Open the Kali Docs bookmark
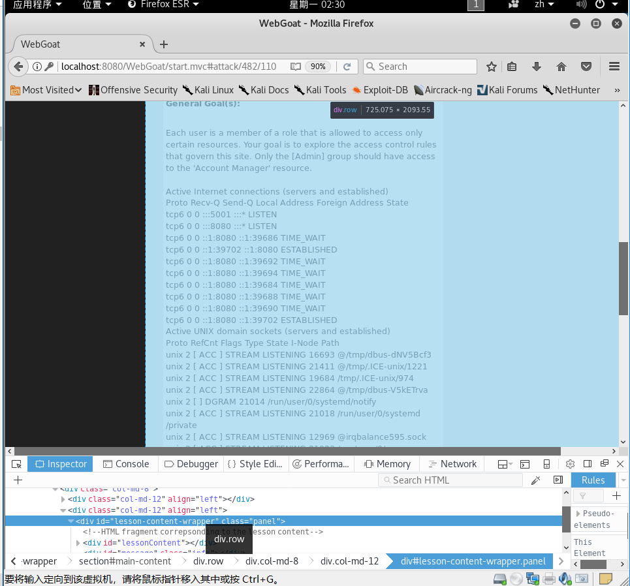This screenshot has height=586, width=630. coord(264,90)
